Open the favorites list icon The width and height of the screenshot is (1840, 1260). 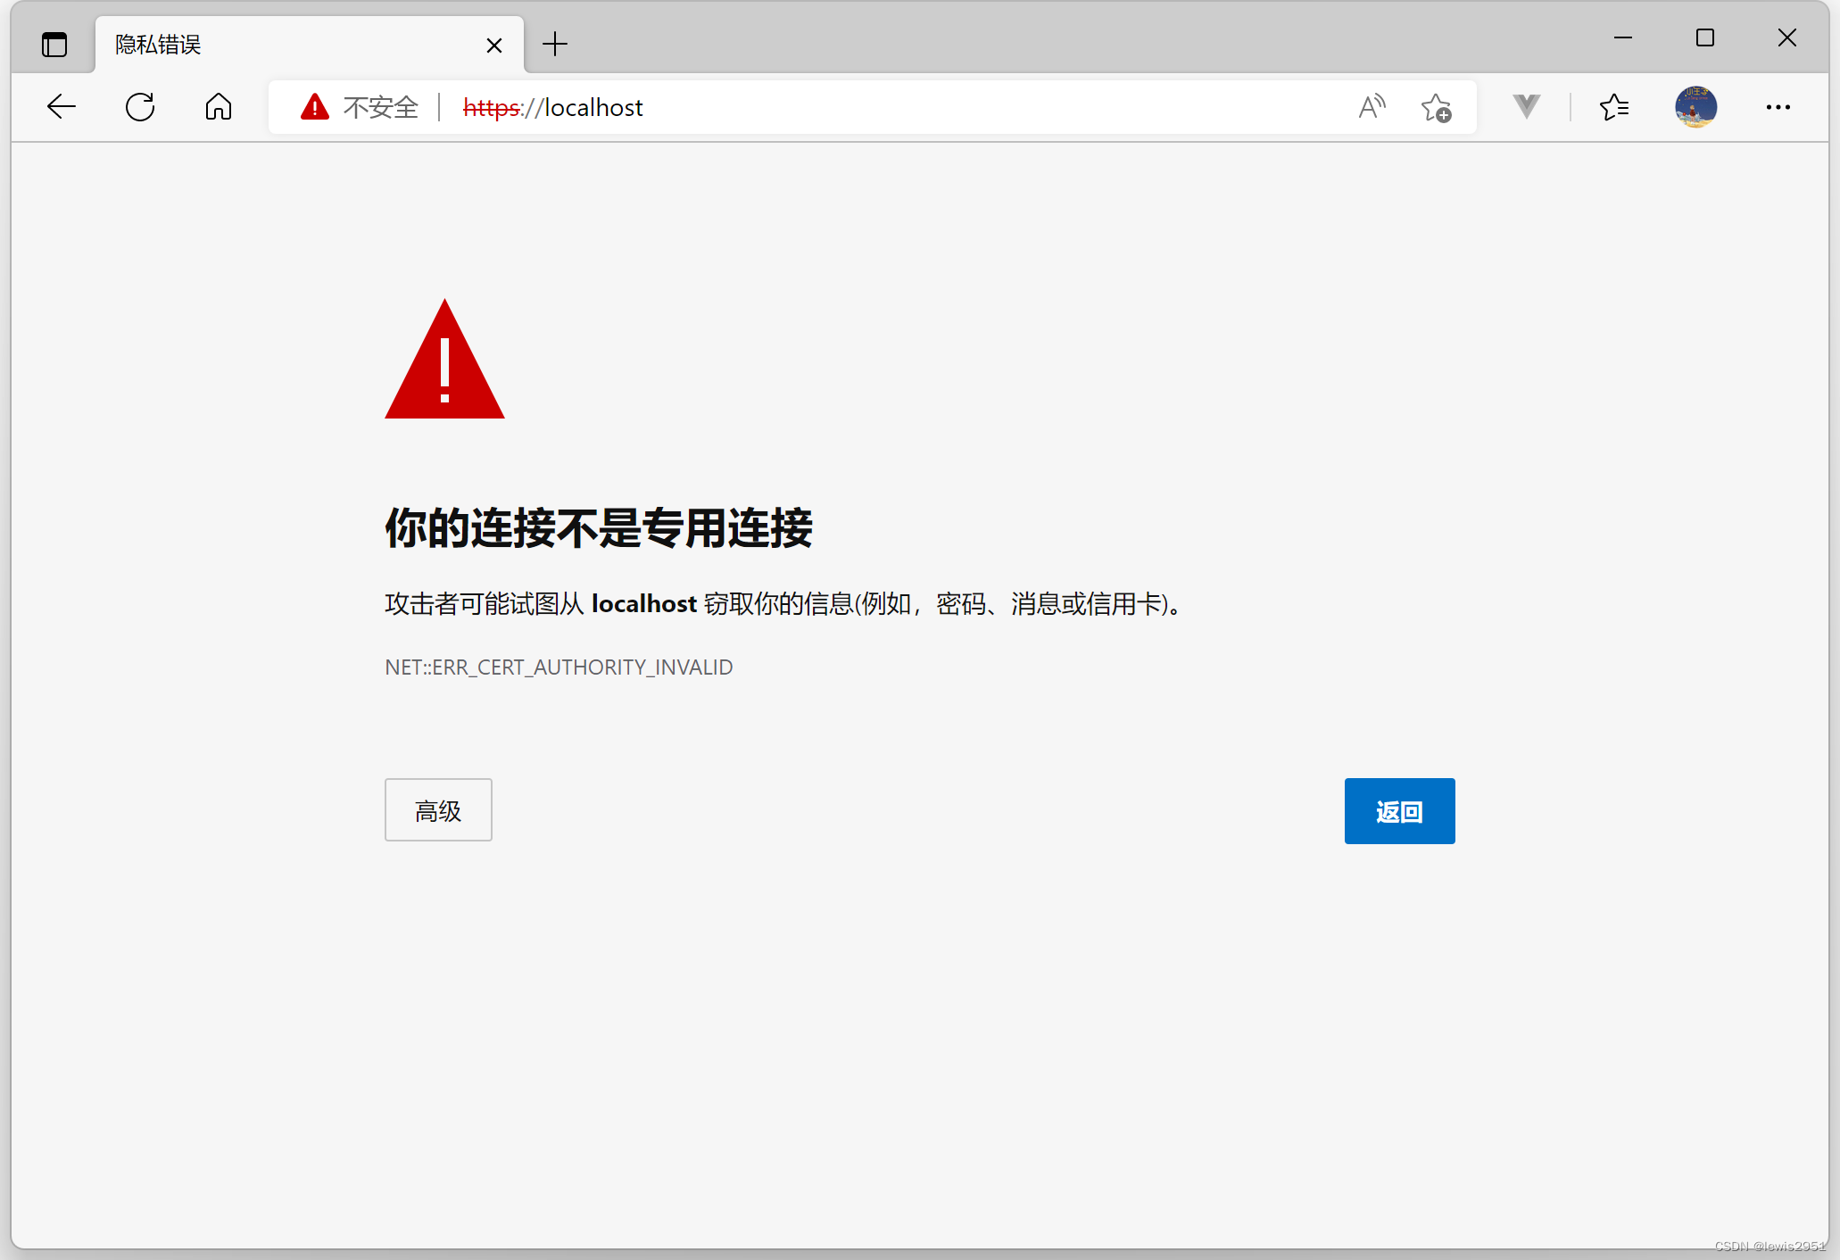point(1614,107)
